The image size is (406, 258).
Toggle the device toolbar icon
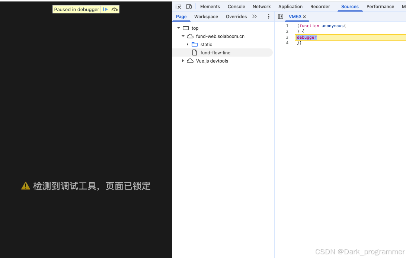(x=189, y=6)
